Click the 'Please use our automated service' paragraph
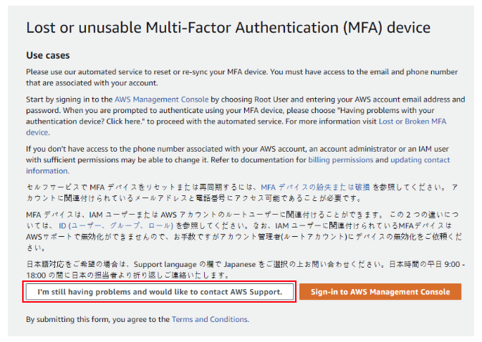482x342 pixels. [242, 77]
